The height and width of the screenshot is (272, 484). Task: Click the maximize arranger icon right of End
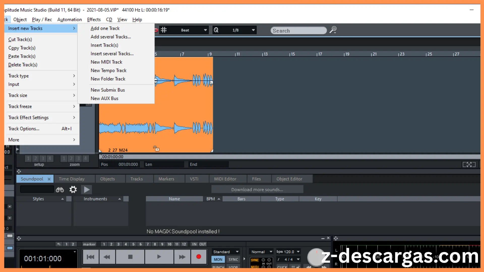(x=469, y=164)
